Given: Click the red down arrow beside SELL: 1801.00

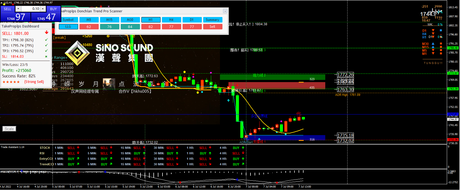Looking at the screenshot, I should tap(46, 32).
